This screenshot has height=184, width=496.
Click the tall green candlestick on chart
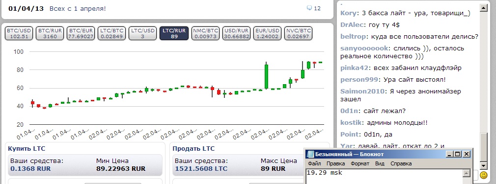coord(266,76)
